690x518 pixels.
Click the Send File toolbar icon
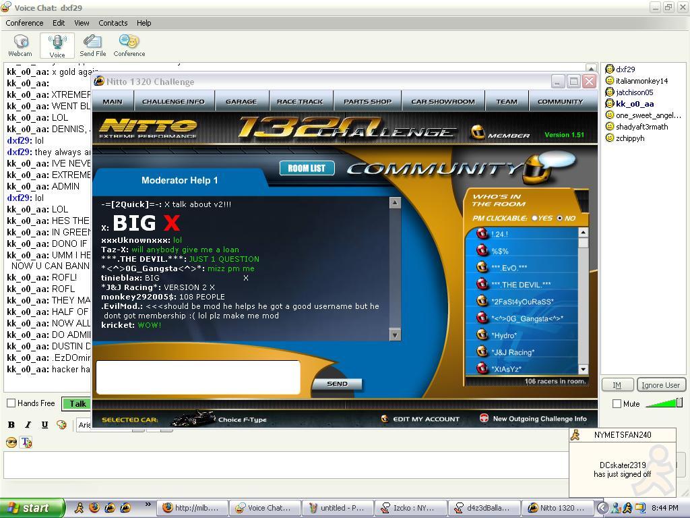[92, 45]
